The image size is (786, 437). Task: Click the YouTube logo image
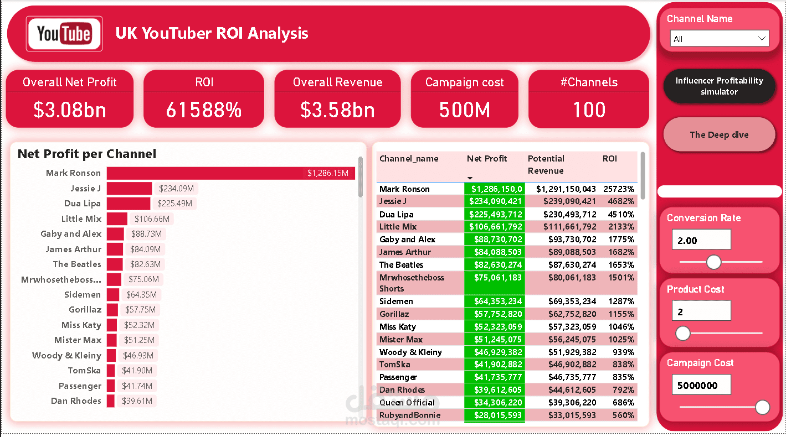64,34
